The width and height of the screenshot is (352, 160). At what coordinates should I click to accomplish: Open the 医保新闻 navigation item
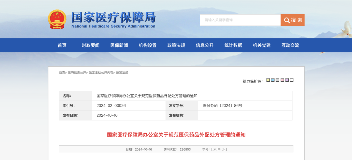point(119,45)
